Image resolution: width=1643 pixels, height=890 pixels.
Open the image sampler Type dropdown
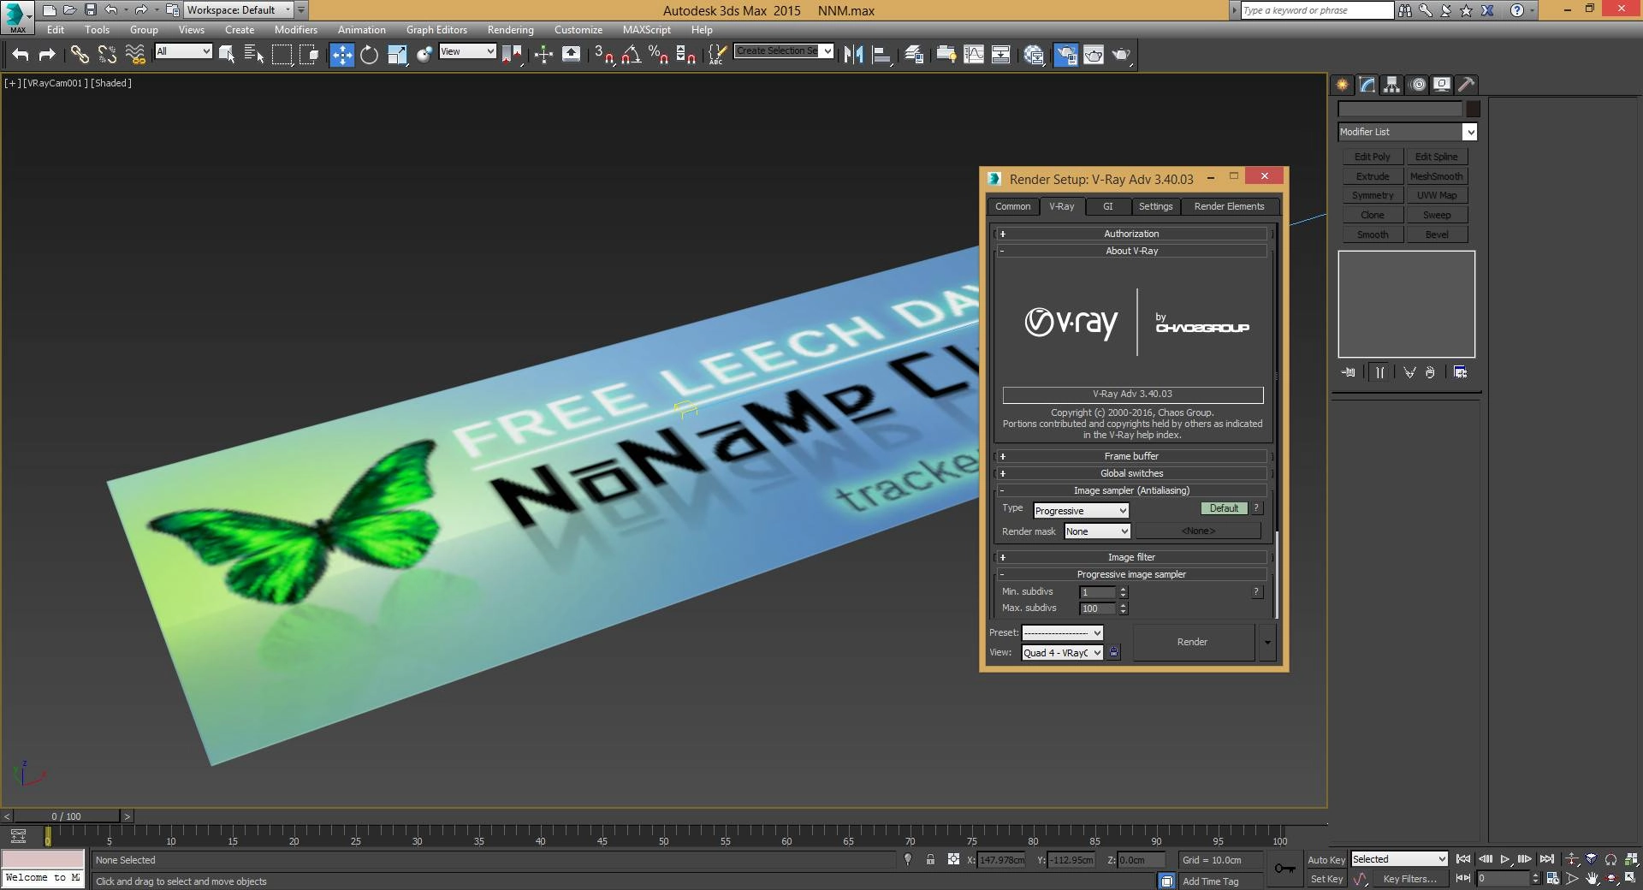1081,511
